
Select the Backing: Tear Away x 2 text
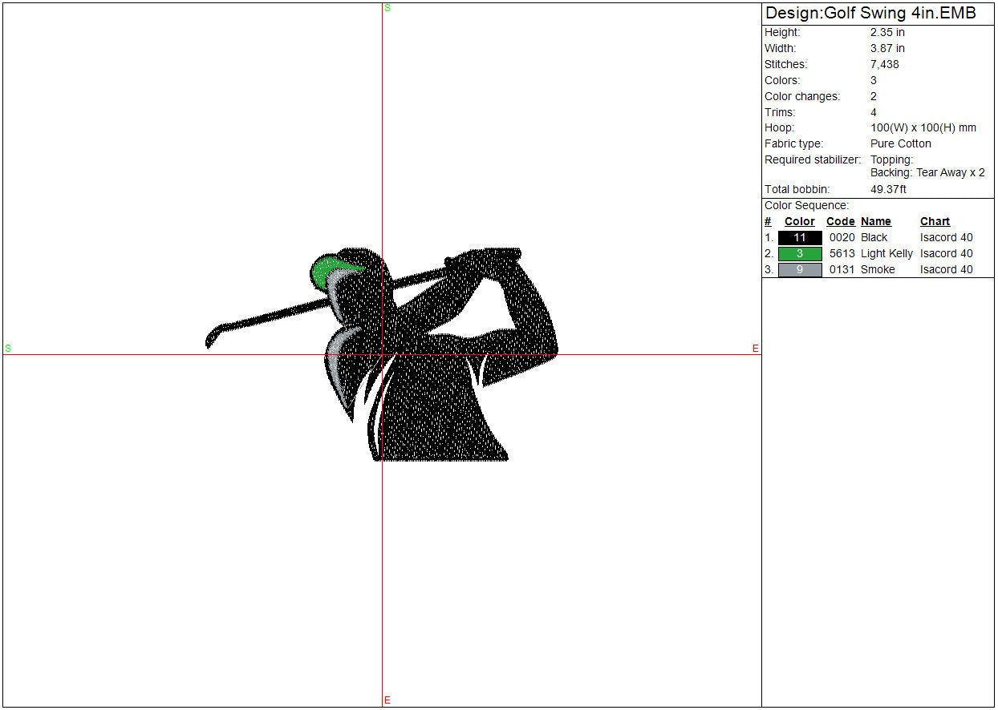coord(927,173)
